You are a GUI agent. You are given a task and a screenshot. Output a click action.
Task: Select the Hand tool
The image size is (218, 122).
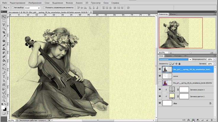[x=4, y=97]
